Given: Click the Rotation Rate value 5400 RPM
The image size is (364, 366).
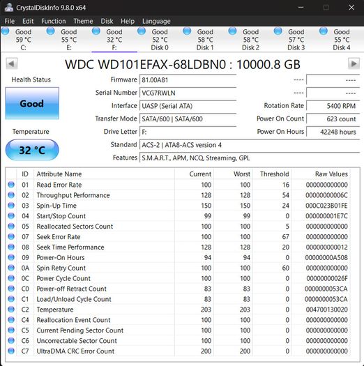Looking at the screenshot, I should (333, 106).
